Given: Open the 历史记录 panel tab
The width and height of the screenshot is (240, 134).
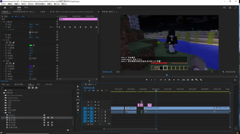Looking at the screenshot, I should click(x=48, y=84).
